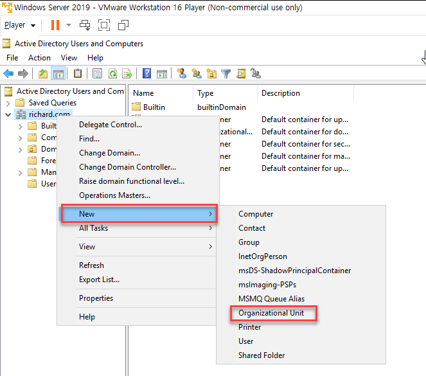The height and width of the screenshot is (376, 426).
Task: Click Refresh in the context menu
Action: tap(138, 265)
